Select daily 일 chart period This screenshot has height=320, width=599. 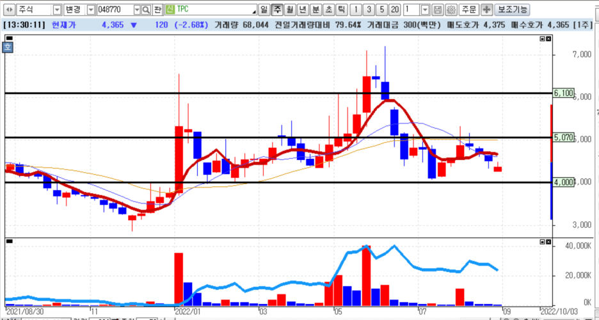[x=263, y=10]
